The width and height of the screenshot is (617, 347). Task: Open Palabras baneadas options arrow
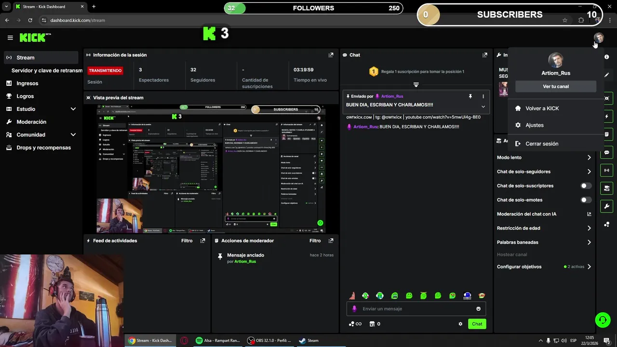589,242
